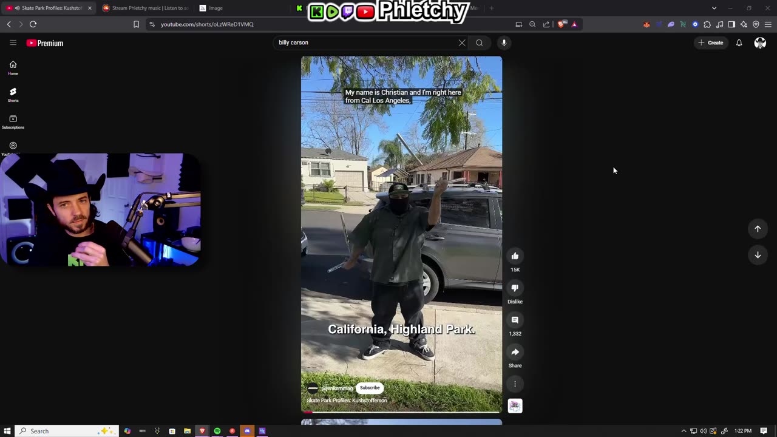Open the Brave Shields lion icon
Screen dimensions: 777x437
[562, 24]
